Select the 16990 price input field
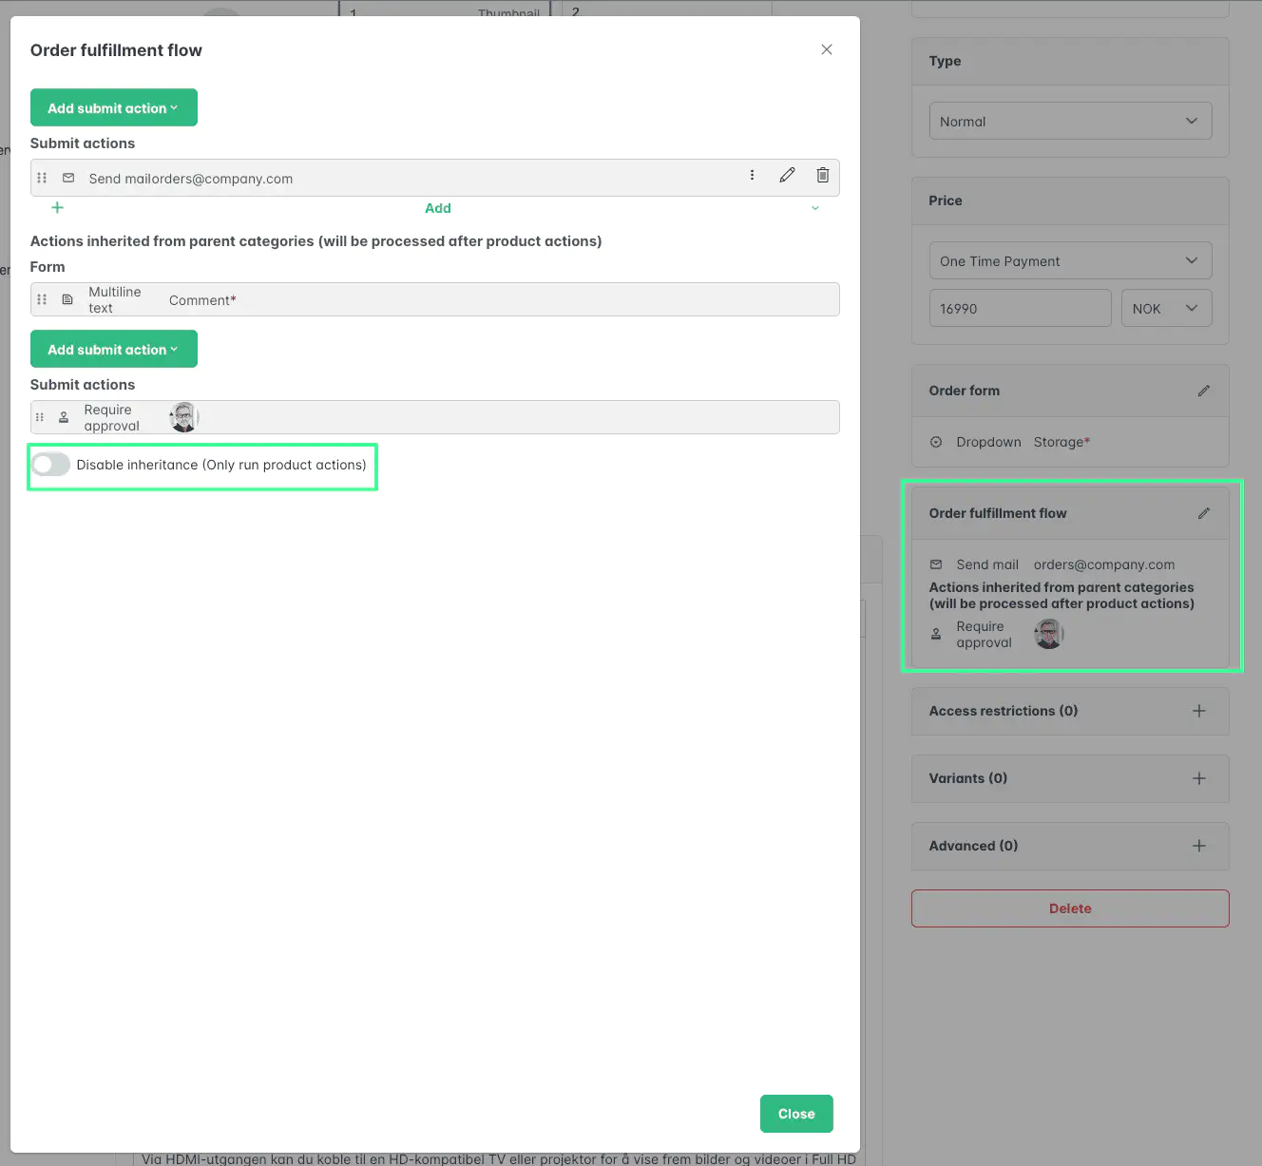Screen dimensions: 1262x1166 coord(1020,308)
